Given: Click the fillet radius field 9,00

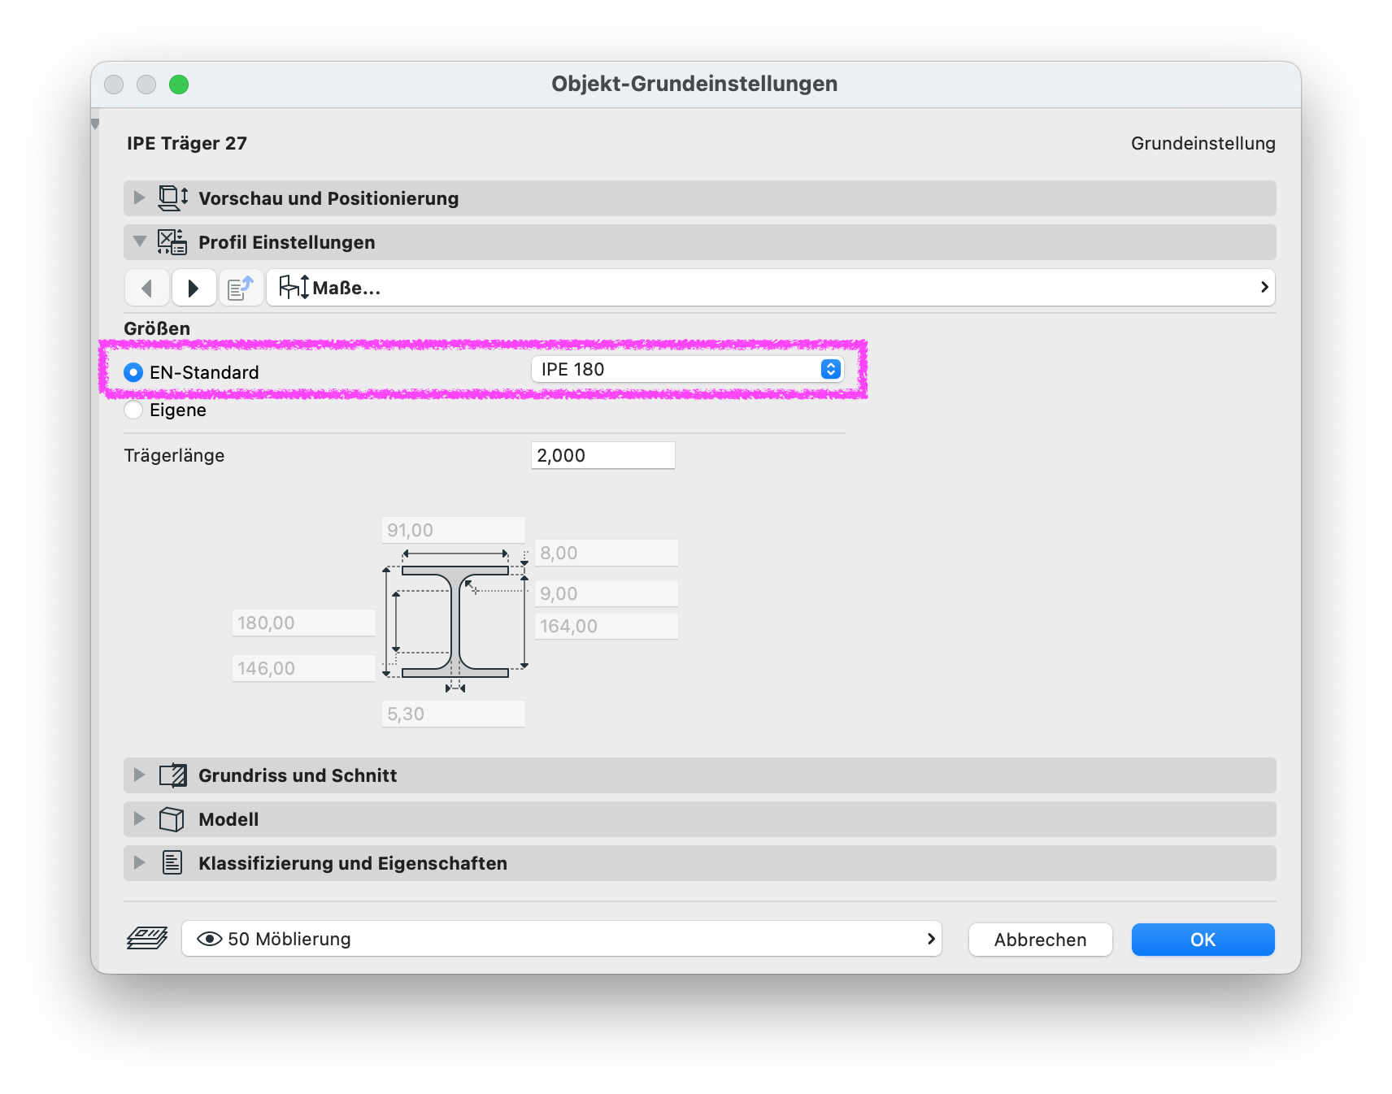Looking at the screenshot, I should coord(607,593).
